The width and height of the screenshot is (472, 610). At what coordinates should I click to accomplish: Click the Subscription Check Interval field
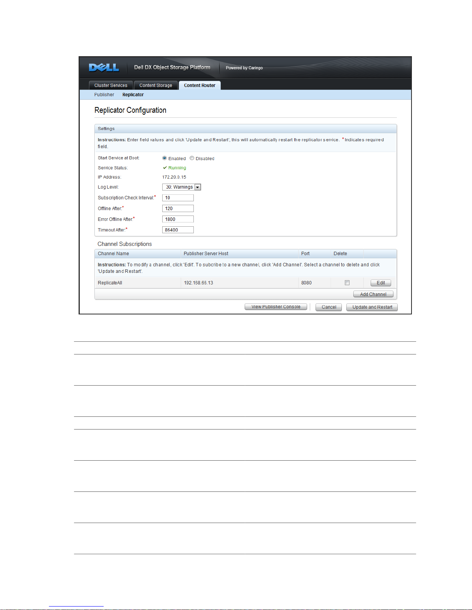[x=178, y=198]
